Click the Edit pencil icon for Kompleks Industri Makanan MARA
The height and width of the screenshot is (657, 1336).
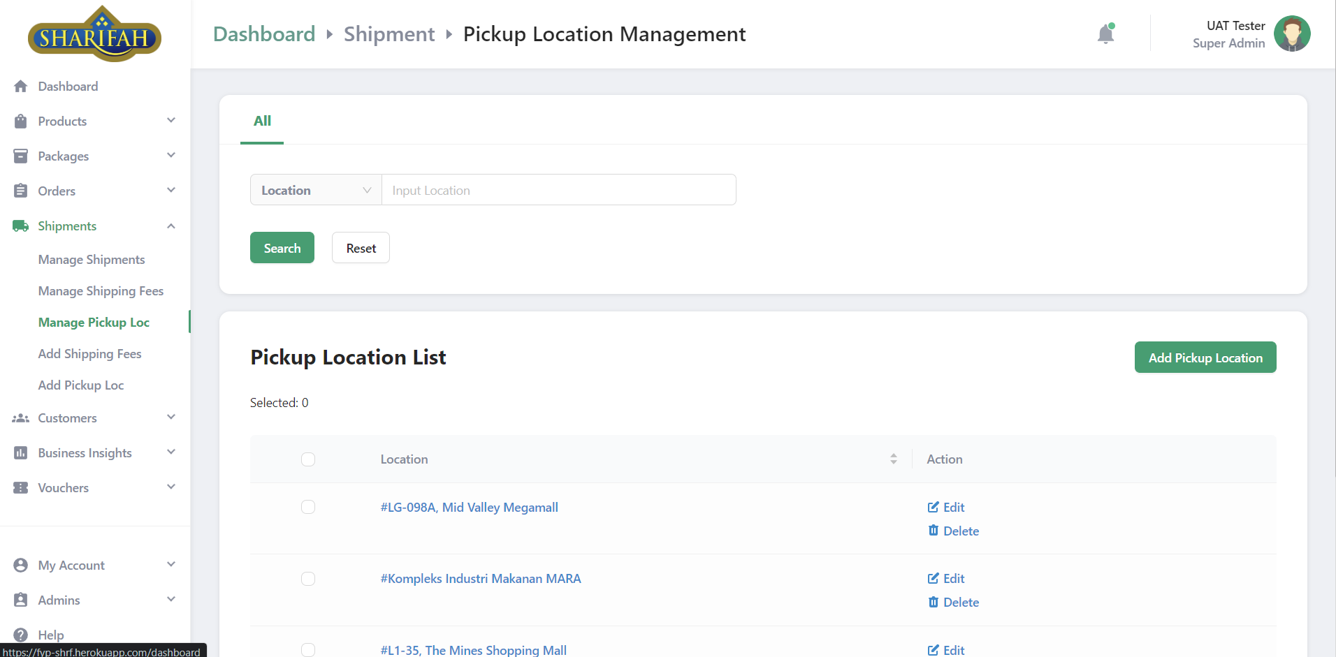pyautogui.click(x=933, y=578)
